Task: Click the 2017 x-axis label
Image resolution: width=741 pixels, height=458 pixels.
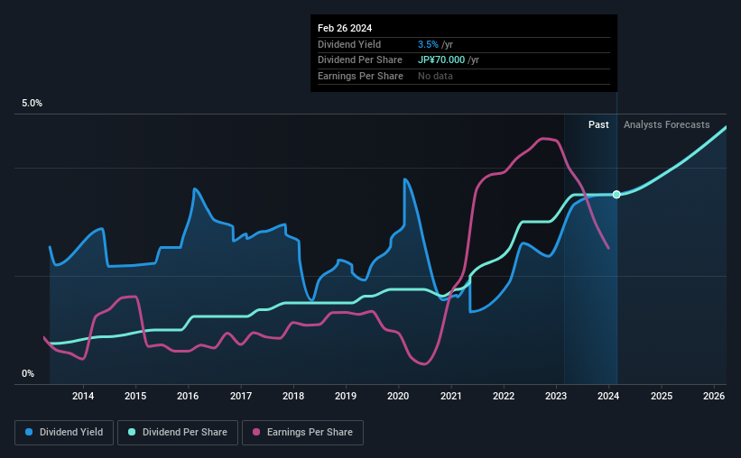Action: point(241,396)
